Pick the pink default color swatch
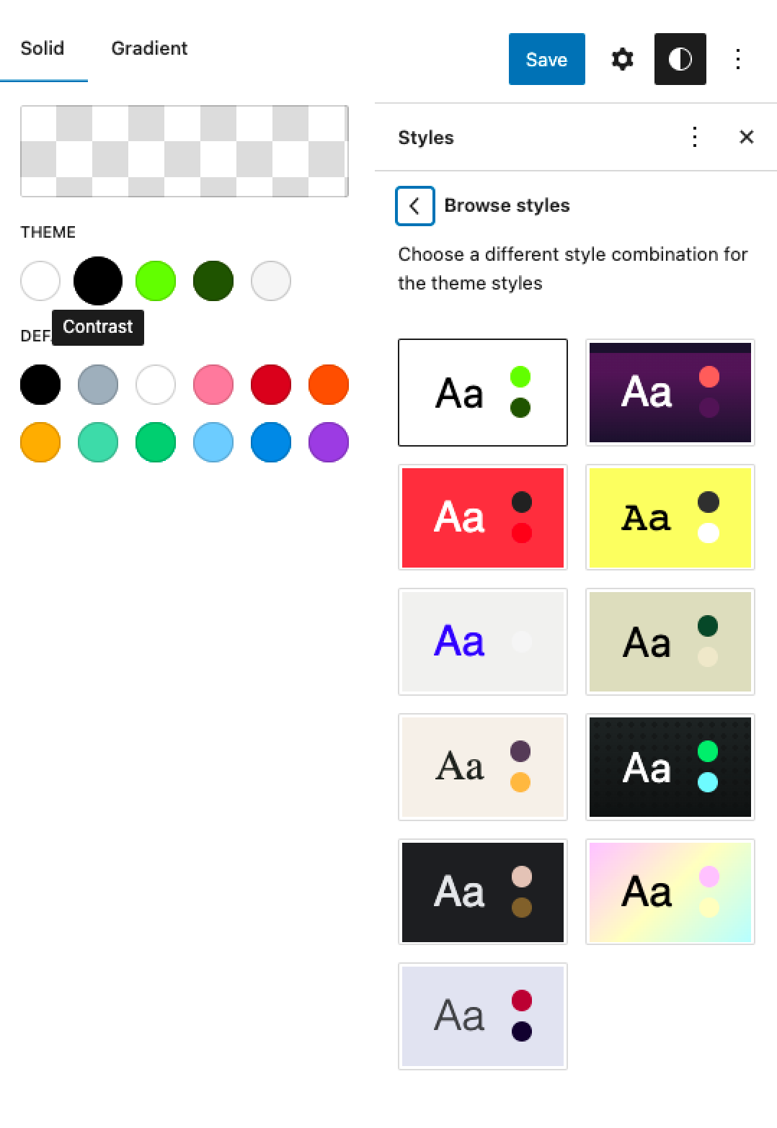 click(x=213, y=385)
